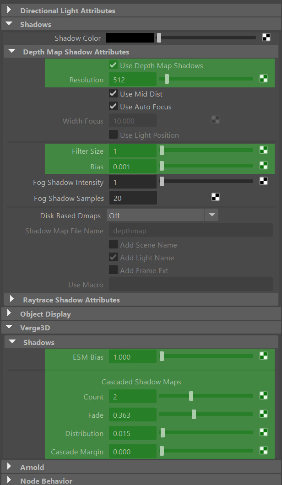The height and width of the screenshot is (485, 282).
Task: Toggle Use Depth Map Shadows checkbox
Action: 113,65
